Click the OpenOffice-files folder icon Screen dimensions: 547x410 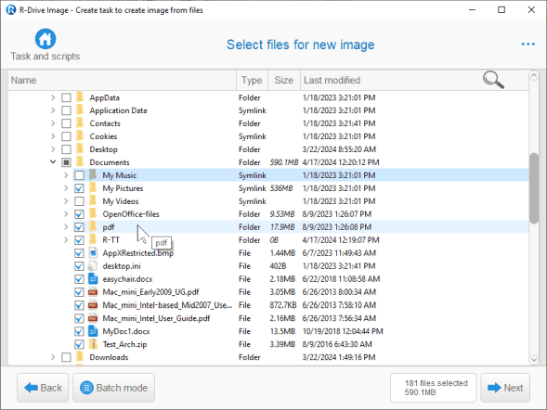click(x=93, y=214)
